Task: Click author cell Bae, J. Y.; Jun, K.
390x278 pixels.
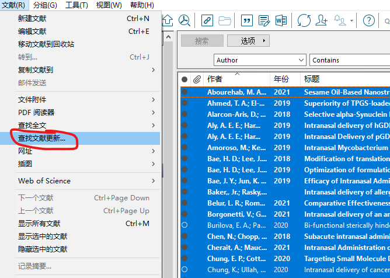Action: point(237,181)
